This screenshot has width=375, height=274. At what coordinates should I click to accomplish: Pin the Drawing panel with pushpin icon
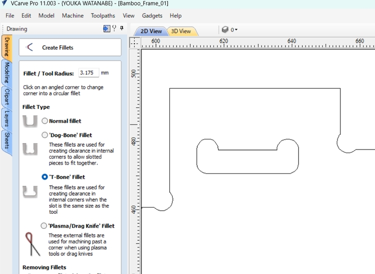point(122,28)
